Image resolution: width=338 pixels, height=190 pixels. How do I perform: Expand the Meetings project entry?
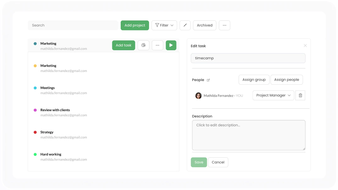pyautogui.click(x=48, y=88)
